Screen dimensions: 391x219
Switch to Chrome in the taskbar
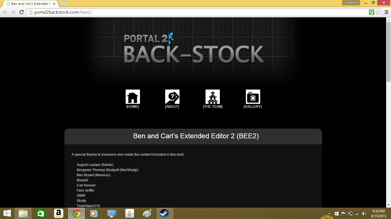click(x=76, y=213)
